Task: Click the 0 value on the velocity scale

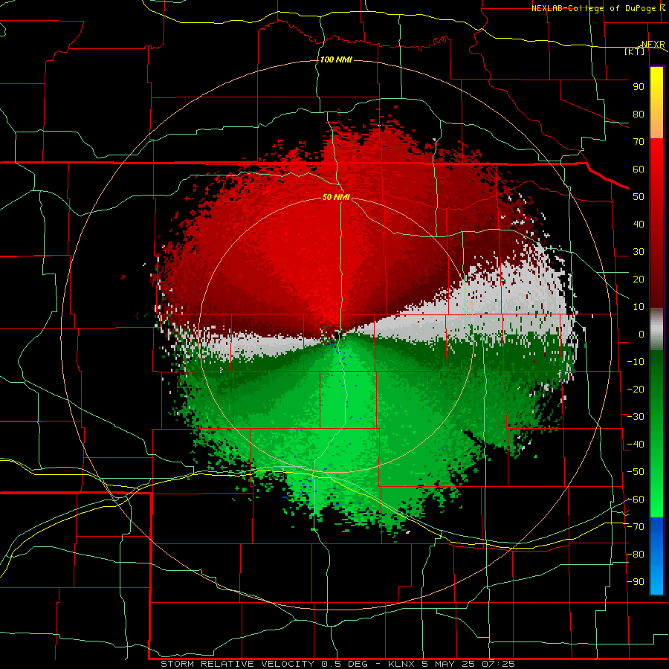Action: [x=641, y=334]
